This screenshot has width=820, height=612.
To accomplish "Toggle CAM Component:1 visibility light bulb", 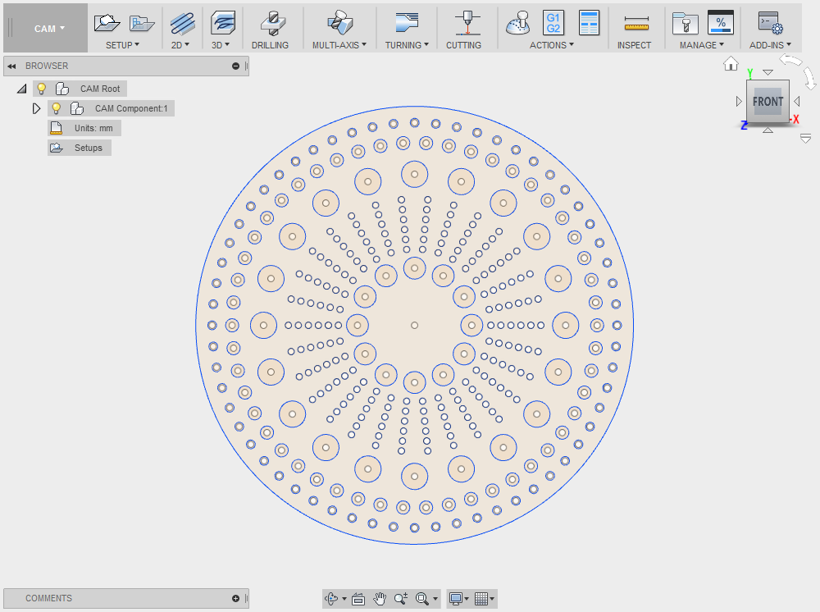I will (x=57, y=108).
